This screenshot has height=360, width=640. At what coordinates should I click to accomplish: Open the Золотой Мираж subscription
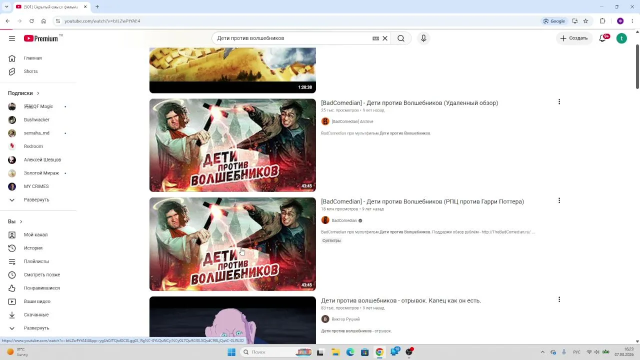tap(41, 173)
